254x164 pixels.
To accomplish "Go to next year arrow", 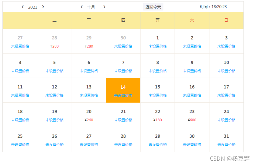I will [43, 7].
